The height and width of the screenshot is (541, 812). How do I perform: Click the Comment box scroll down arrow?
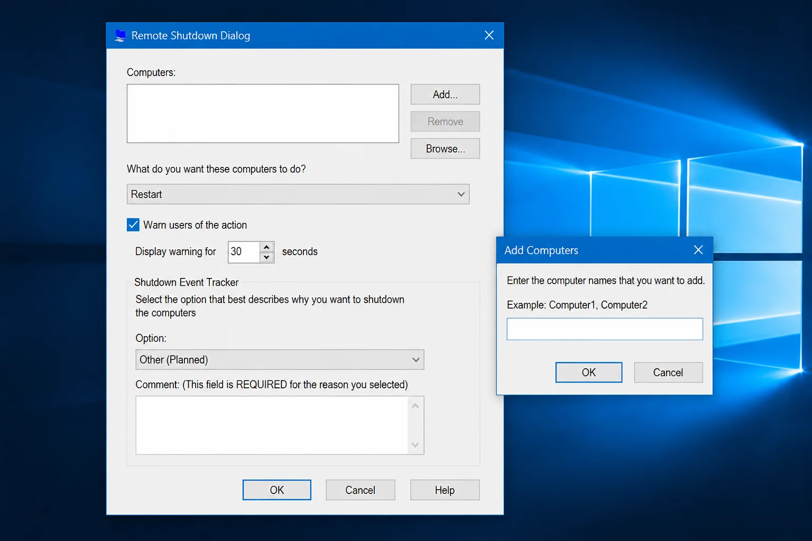click(x=416, y=445)
